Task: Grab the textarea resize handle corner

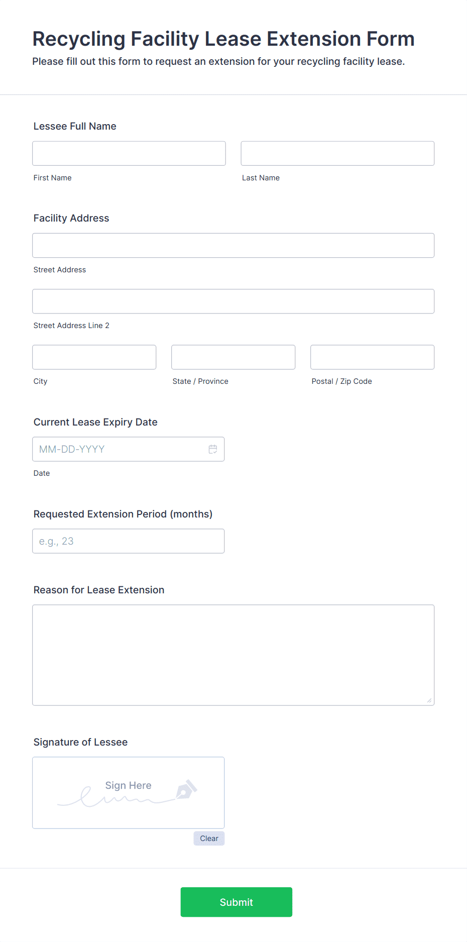Action: pos(429,700)
